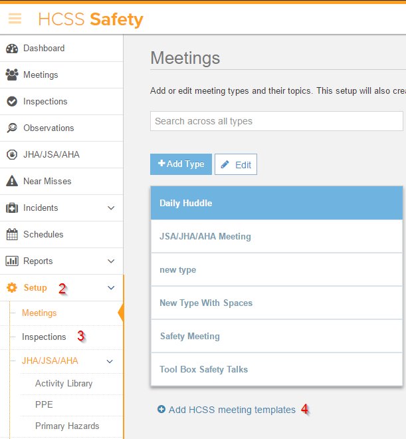Click the Meetings people icon
Viewport: 406px width, 439px height.
tap(12, 75)
